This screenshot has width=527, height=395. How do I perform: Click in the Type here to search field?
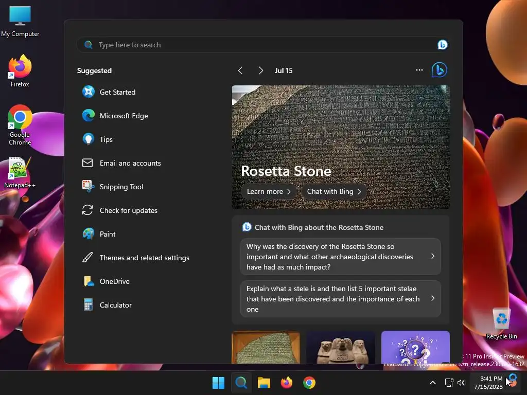point(262,45)
